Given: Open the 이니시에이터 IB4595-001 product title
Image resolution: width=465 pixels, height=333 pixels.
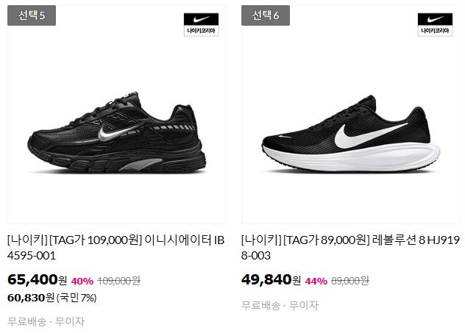Looking at the screenshot, I should click(x=116, y=248).
